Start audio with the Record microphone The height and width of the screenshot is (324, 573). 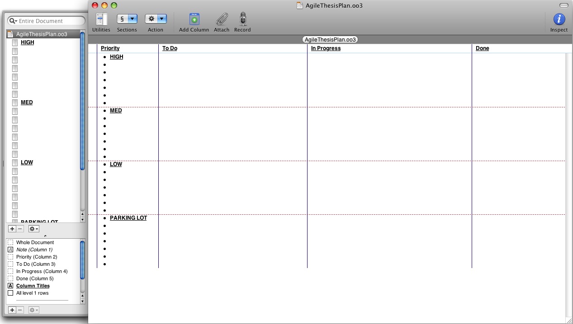(242, 19)
